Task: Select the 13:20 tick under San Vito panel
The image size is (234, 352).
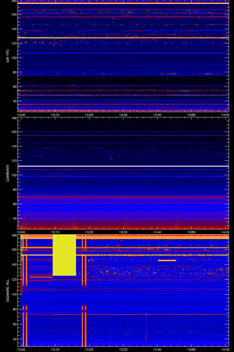Action: point(90,115)
